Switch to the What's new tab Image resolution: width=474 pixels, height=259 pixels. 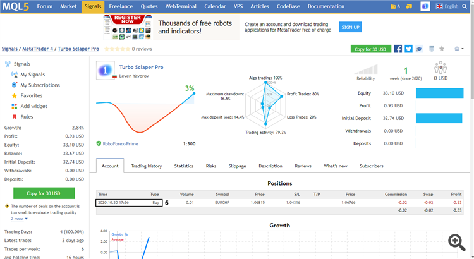pyautogui.click(x=336, y=166)
